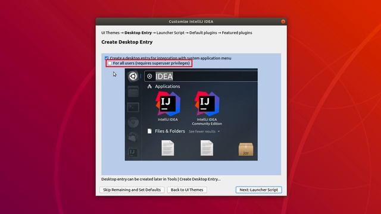Click Next: Launcher Script button
Viewport: 381px width, 214px height.
(258, 190)
